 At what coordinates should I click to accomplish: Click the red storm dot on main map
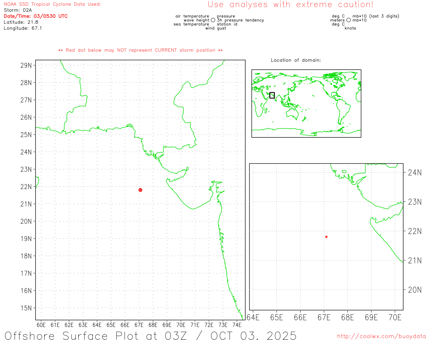pyautogui.click(x=140, y=190)
